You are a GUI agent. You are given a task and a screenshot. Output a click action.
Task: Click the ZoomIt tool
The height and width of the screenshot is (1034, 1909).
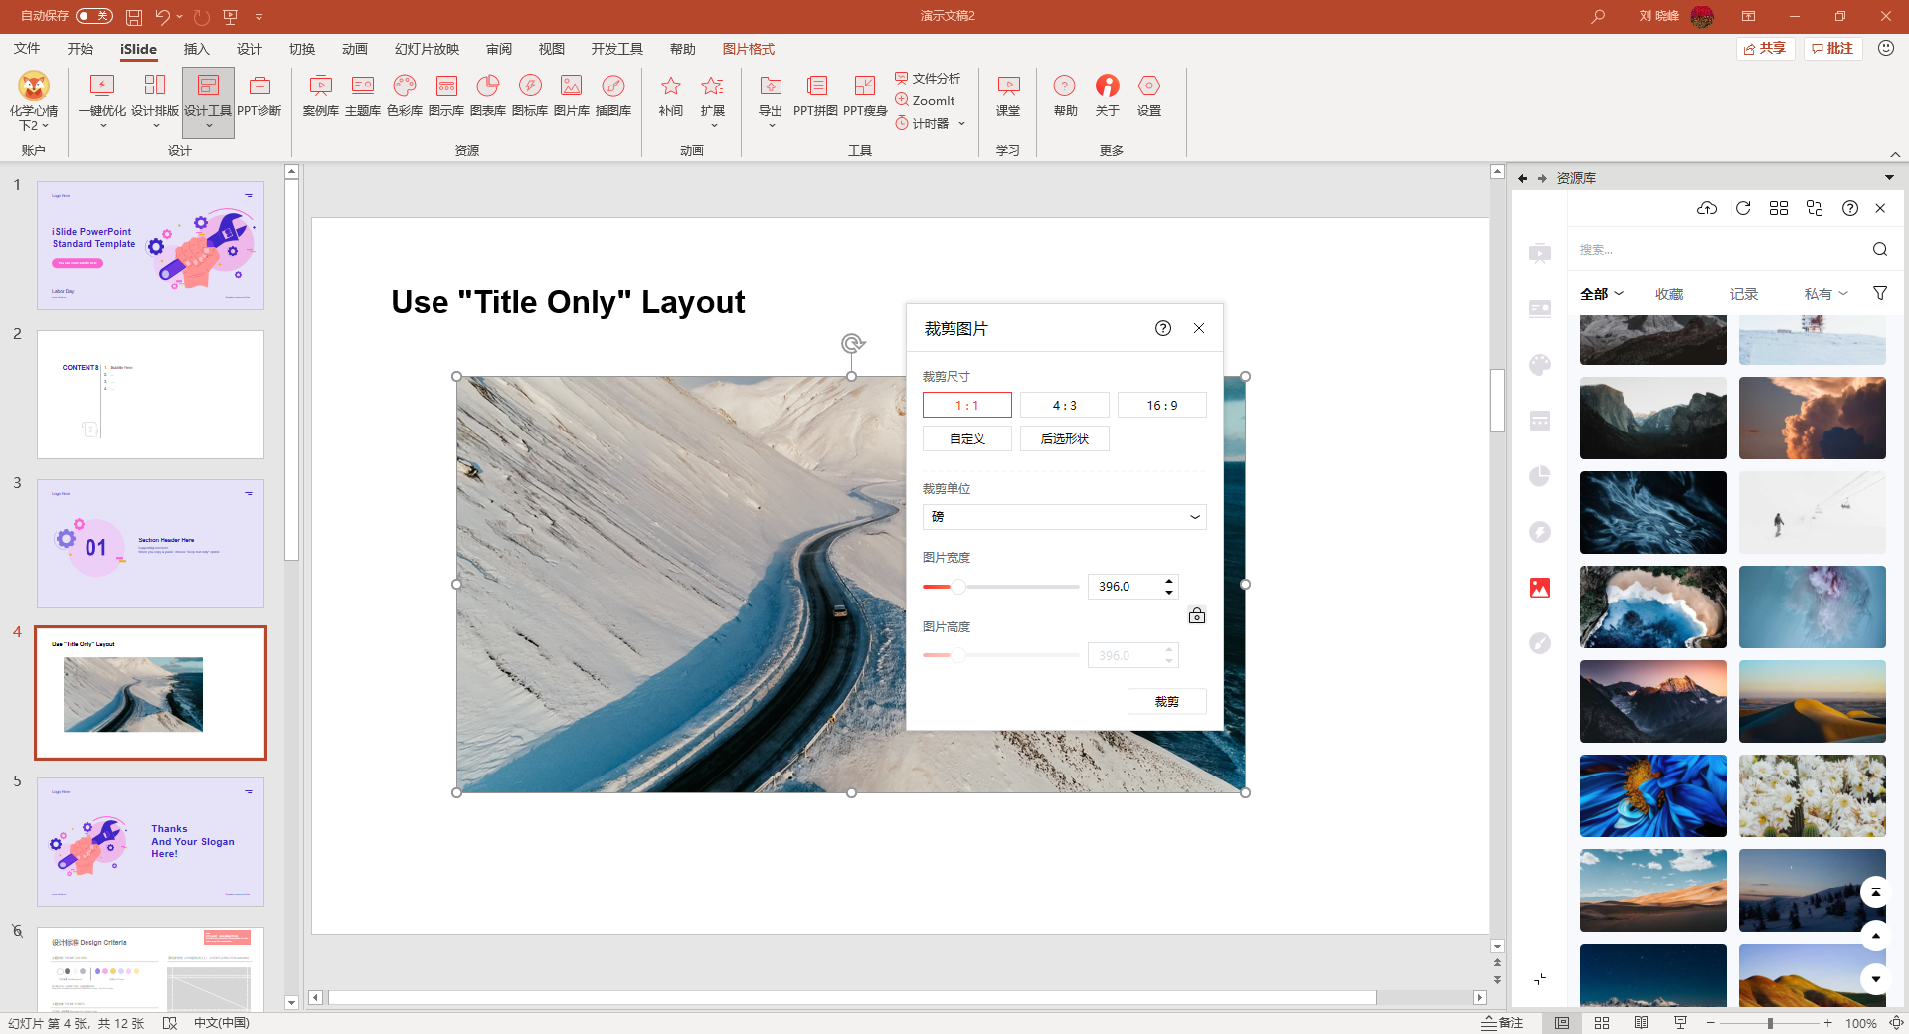click(925, 100)
